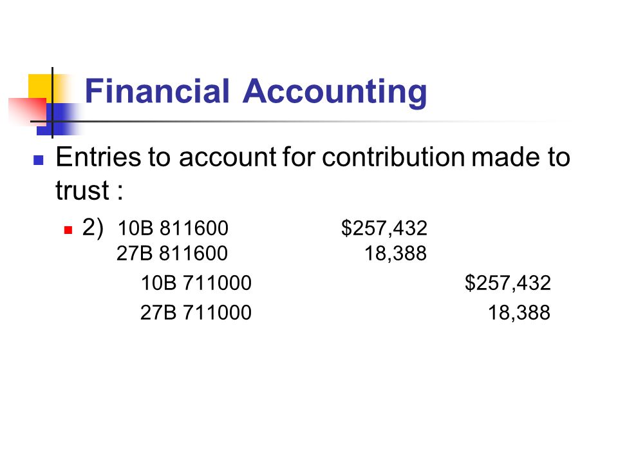The height and width of the screenshot is (464, 618).
Task: Click the Financial Accounting slide title
Action: (256, 92)
